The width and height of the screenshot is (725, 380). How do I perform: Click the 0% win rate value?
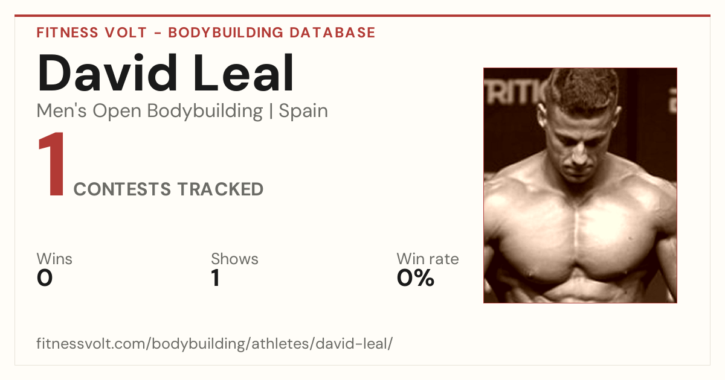416,278
